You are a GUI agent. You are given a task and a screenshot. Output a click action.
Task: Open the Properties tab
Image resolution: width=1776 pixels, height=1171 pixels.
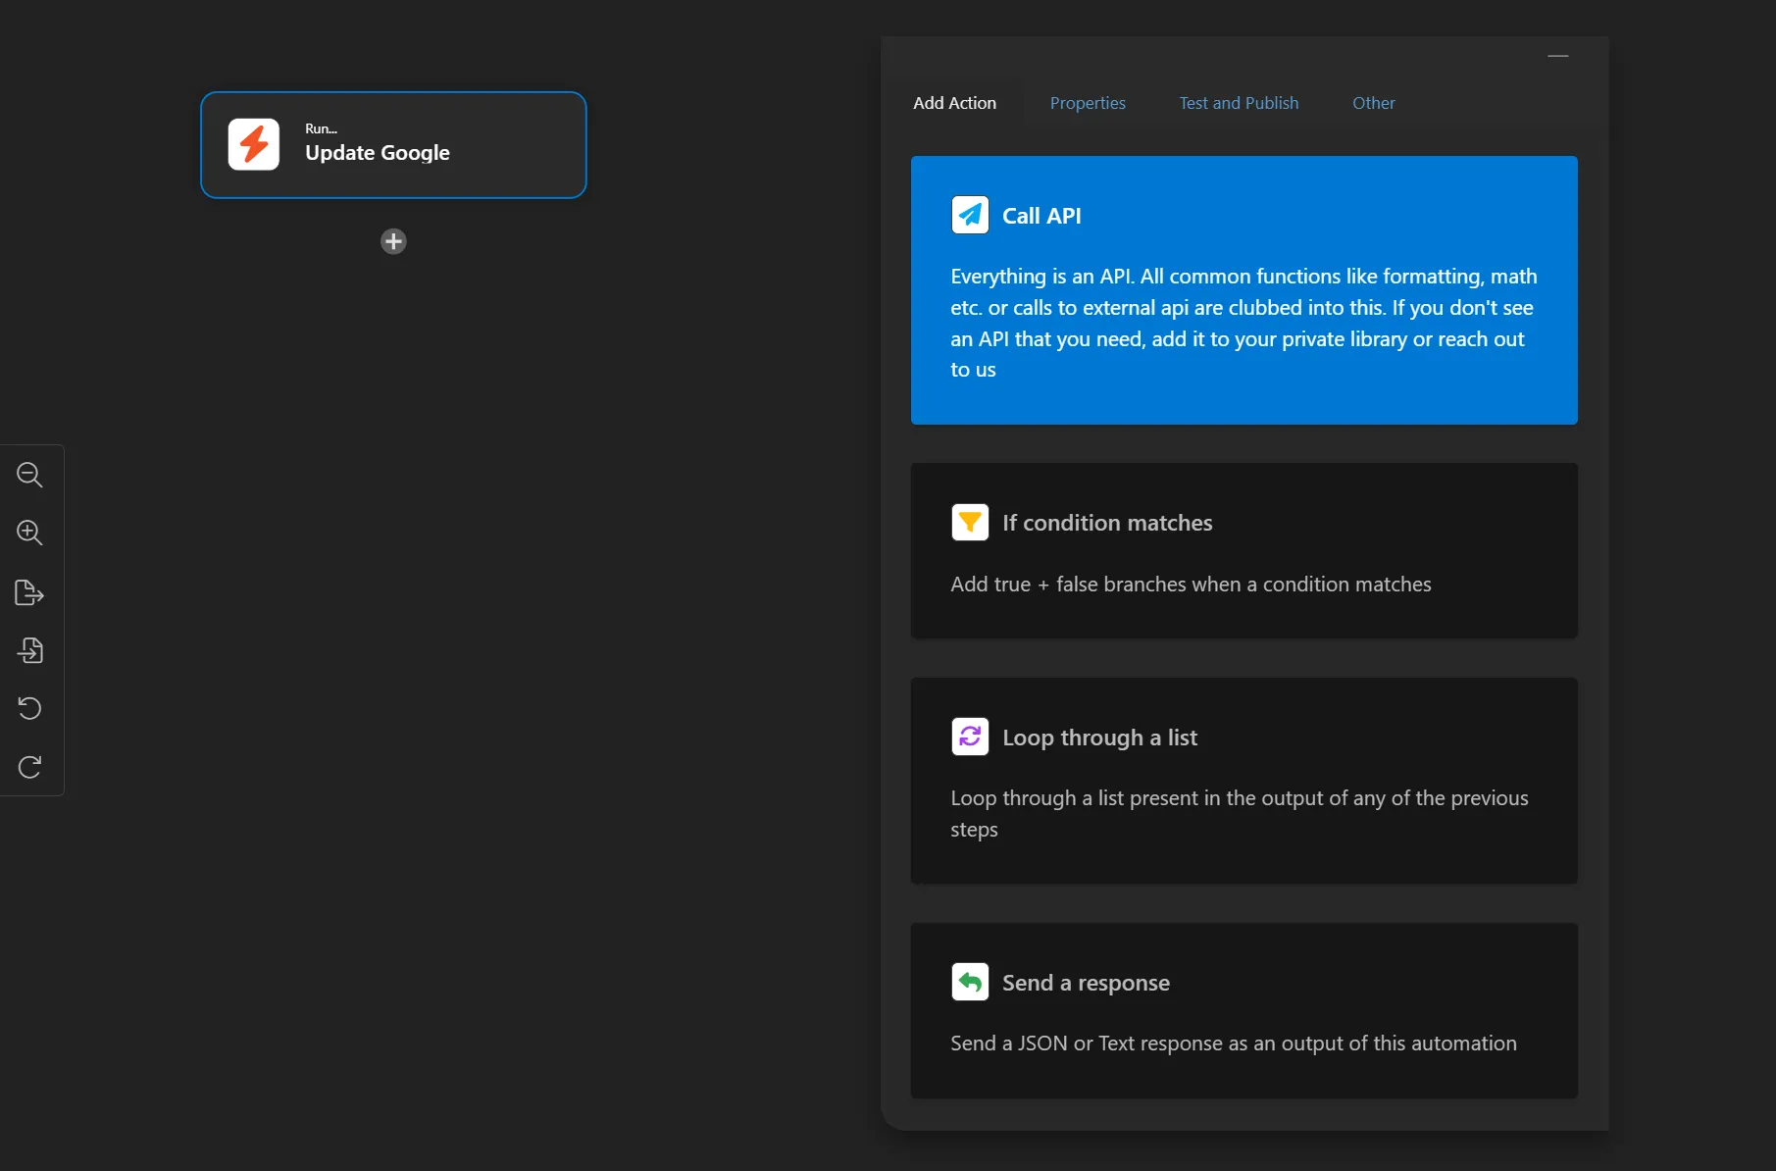coord(1088,103)
